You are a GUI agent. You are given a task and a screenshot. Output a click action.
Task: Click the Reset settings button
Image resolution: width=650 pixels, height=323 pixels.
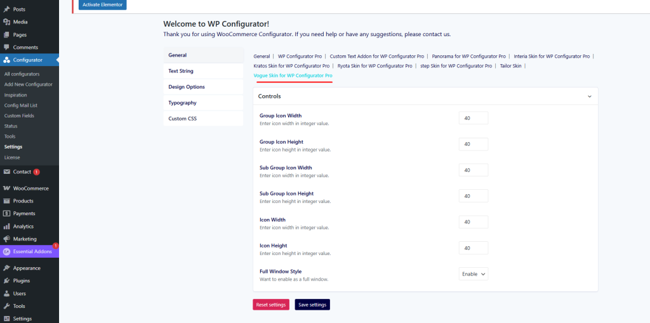pyautogui.click(x=271, y=305)
